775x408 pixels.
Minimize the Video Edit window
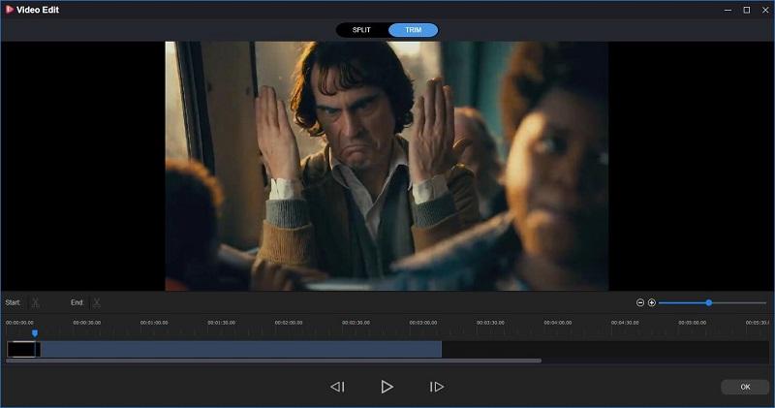pos(728,10)
